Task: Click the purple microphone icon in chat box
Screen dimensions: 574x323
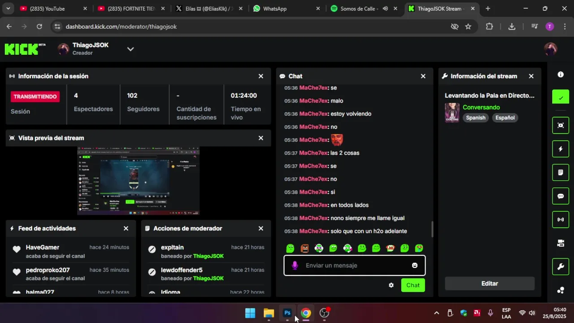Action: tap(295, 266)
